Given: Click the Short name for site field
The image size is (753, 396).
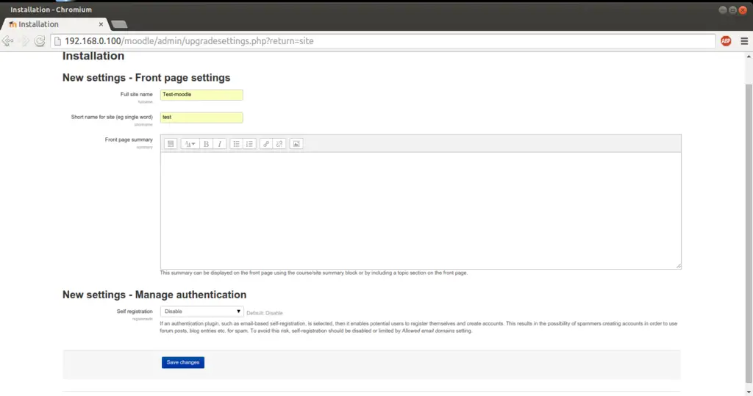Looking at the screenshot, I should point(201,117).
